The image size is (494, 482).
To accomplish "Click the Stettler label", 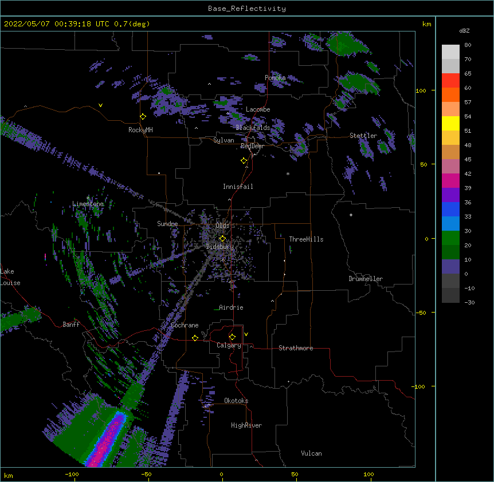I will [x=363, y=136].
